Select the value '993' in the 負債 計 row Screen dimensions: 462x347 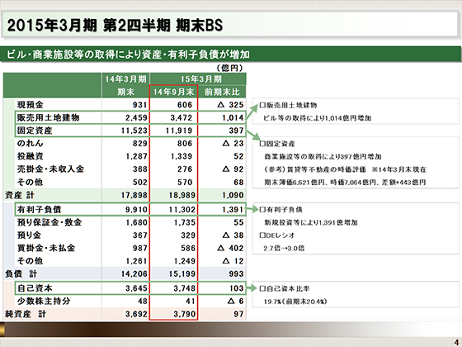click(x=236, y=274)
